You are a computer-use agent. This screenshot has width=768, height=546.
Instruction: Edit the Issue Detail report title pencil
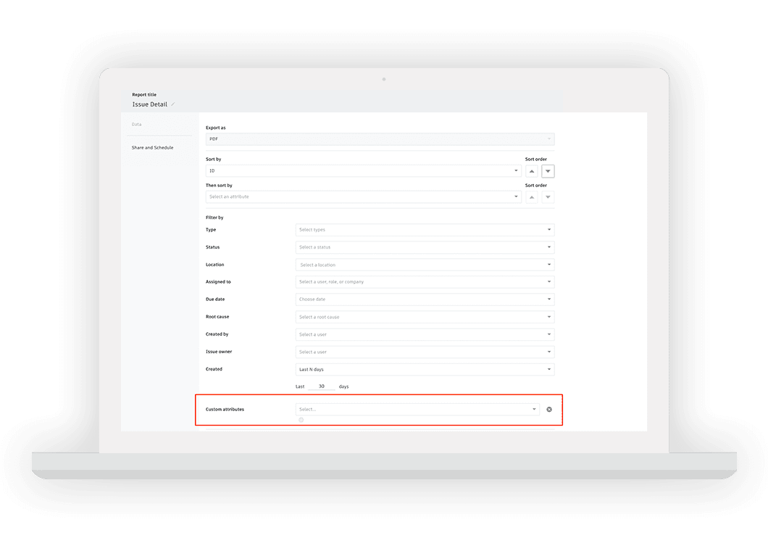pos(173,104)
